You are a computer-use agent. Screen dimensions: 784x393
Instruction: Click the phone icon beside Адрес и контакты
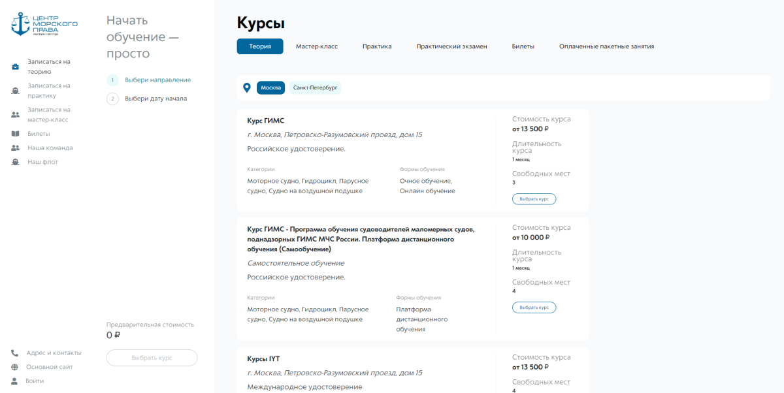[14, 353]
